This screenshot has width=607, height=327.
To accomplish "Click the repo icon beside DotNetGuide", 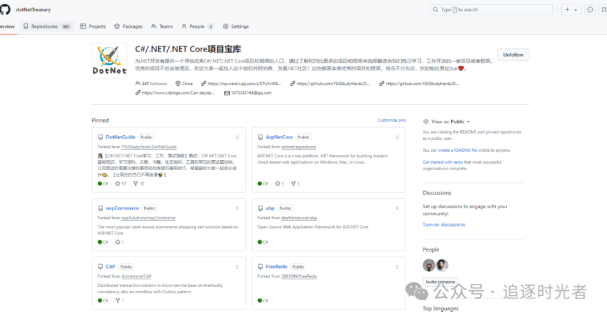I will (x=100, y=137).
